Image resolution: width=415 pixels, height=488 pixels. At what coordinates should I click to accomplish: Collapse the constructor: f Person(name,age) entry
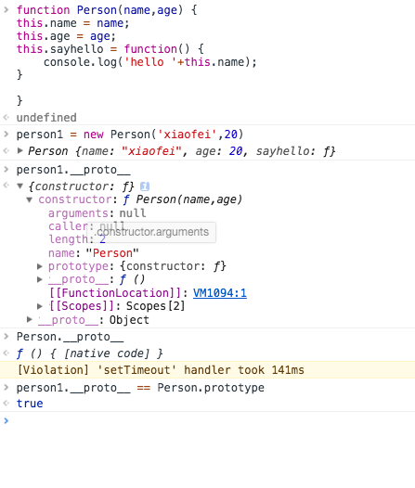click(30, 199)
